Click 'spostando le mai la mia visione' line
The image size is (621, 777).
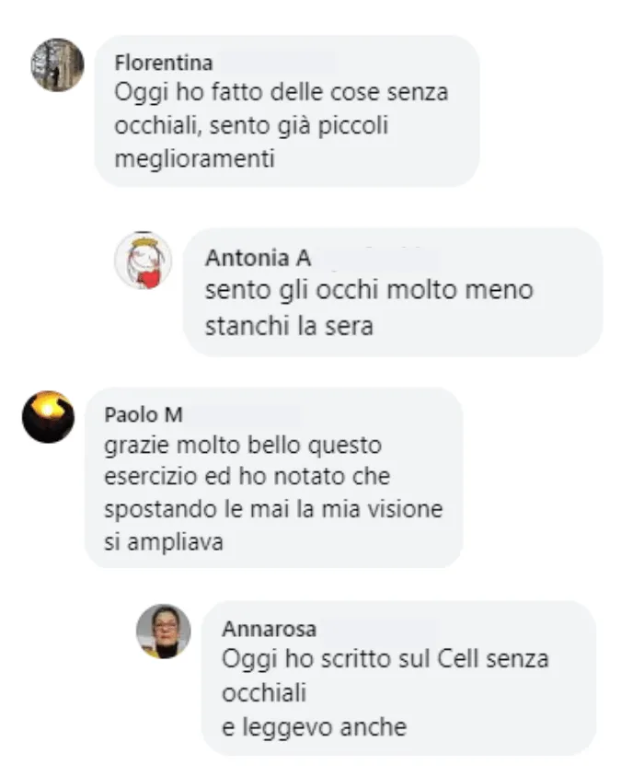coord(273,509)
